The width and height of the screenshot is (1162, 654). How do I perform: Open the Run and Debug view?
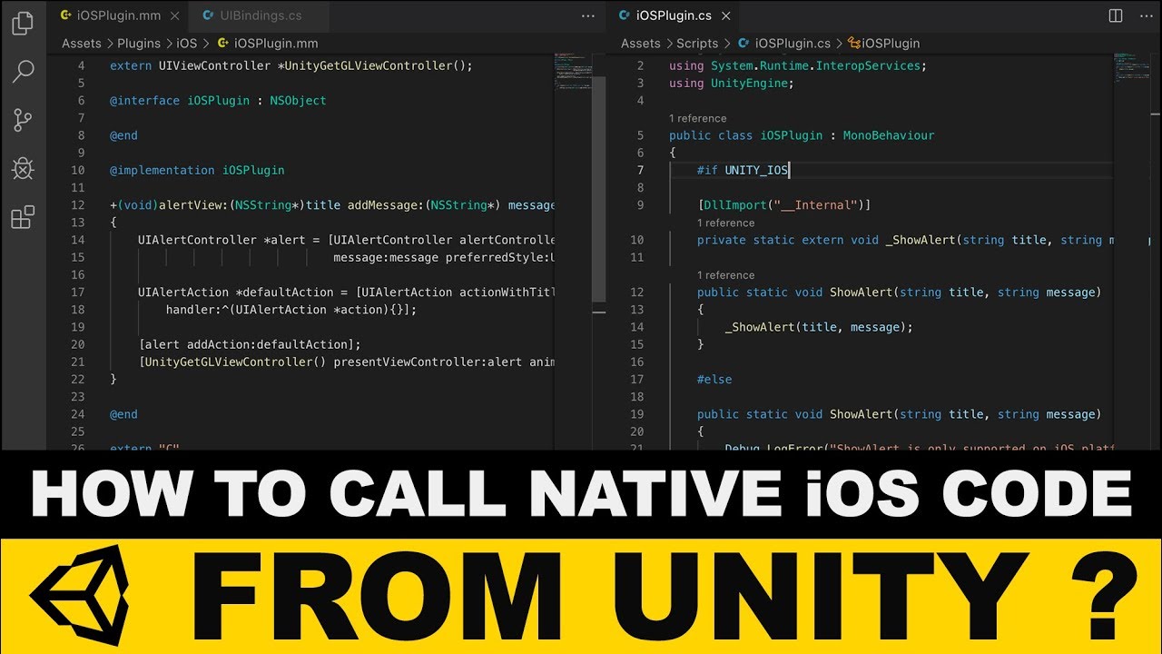23,169
